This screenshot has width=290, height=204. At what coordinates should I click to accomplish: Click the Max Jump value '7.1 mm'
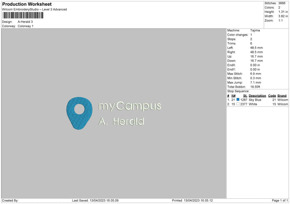(x=256, y=83)
